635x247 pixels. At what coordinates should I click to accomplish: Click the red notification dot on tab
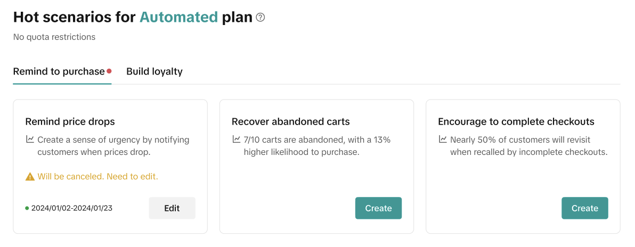coord(109,71)
